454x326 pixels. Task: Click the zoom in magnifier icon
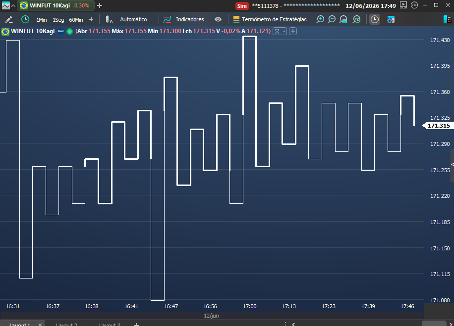(320, 19)
